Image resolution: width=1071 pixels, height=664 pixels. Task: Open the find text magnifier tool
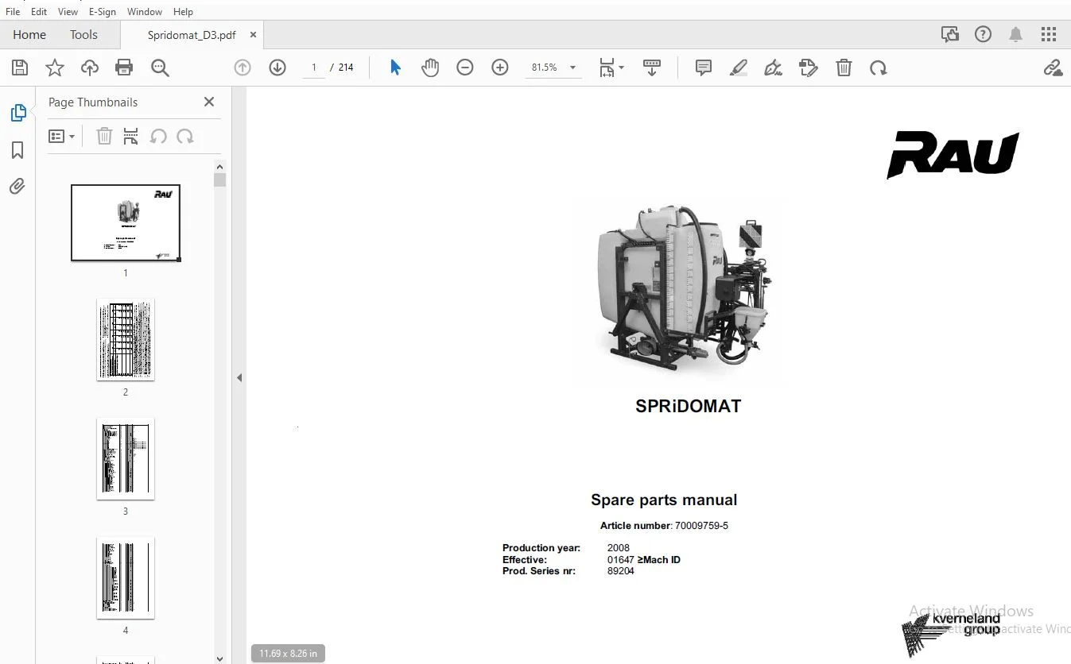tap(160, 68)
